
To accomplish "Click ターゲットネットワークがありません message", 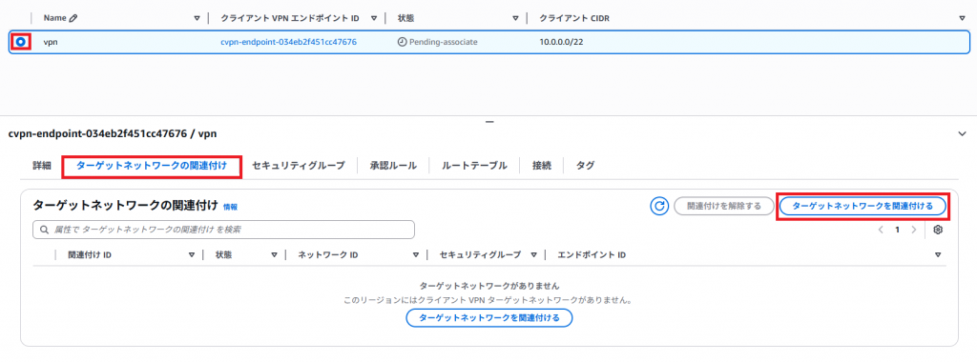I will click(489, 286).
